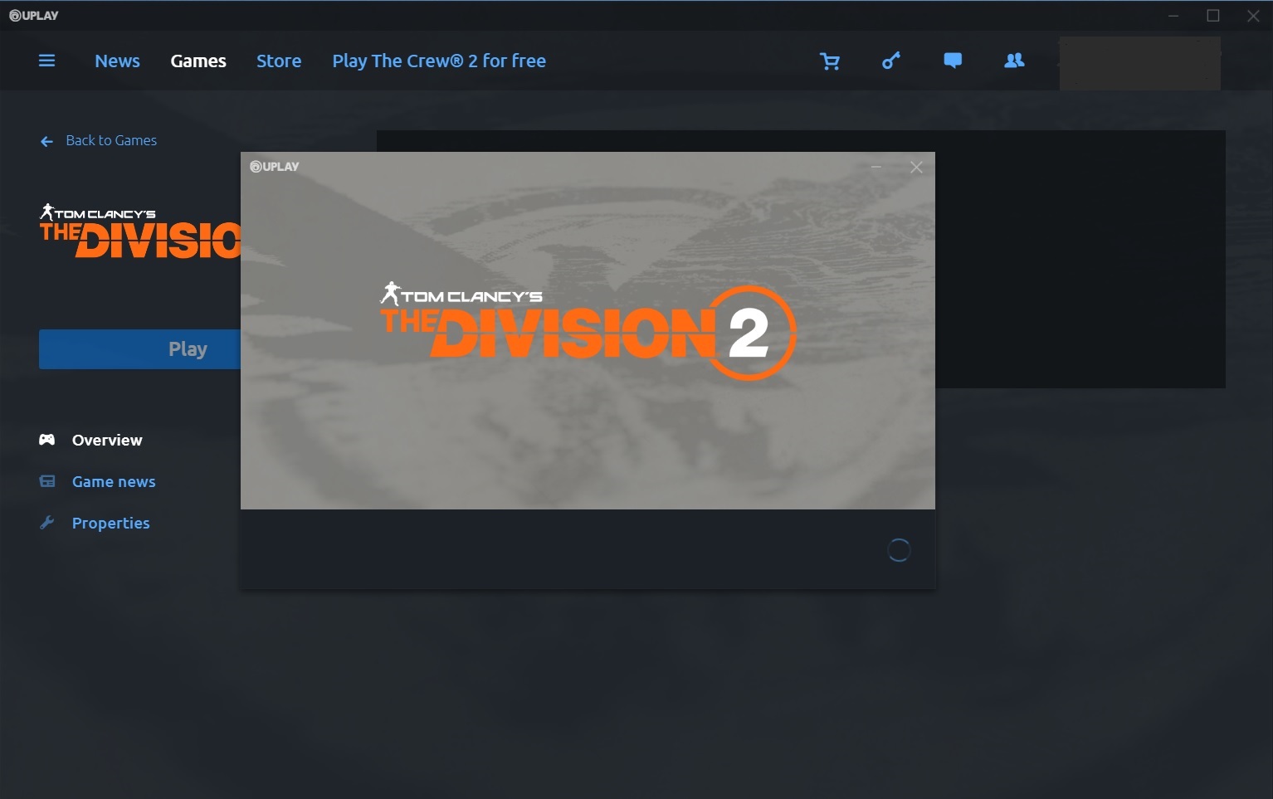Viewport: 1273px width, 799px height.
Task: Open the News section
Action: 117,61
